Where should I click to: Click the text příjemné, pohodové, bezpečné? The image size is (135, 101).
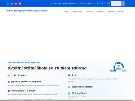point(26,82)
